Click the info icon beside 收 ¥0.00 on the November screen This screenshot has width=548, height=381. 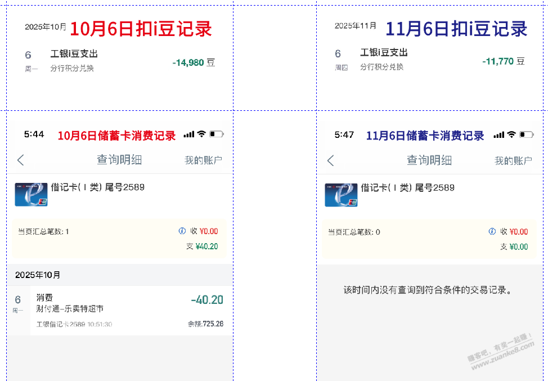[492, 231]
